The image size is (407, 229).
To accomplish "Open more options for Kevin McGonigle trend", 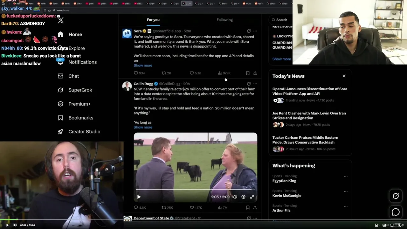I will click(x=346, y=191).
